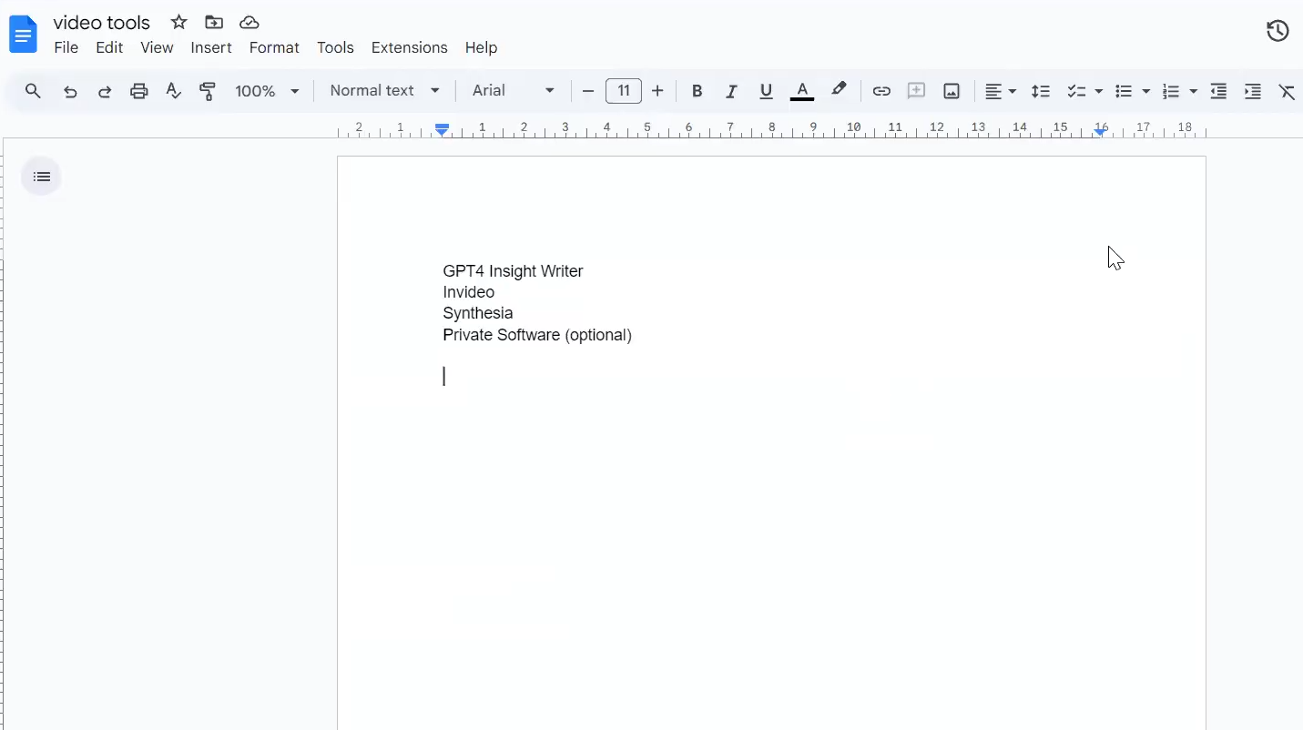Click the font size input field
The width and height of the screenshot is (1303, 730).
click(x=623, y=91)
